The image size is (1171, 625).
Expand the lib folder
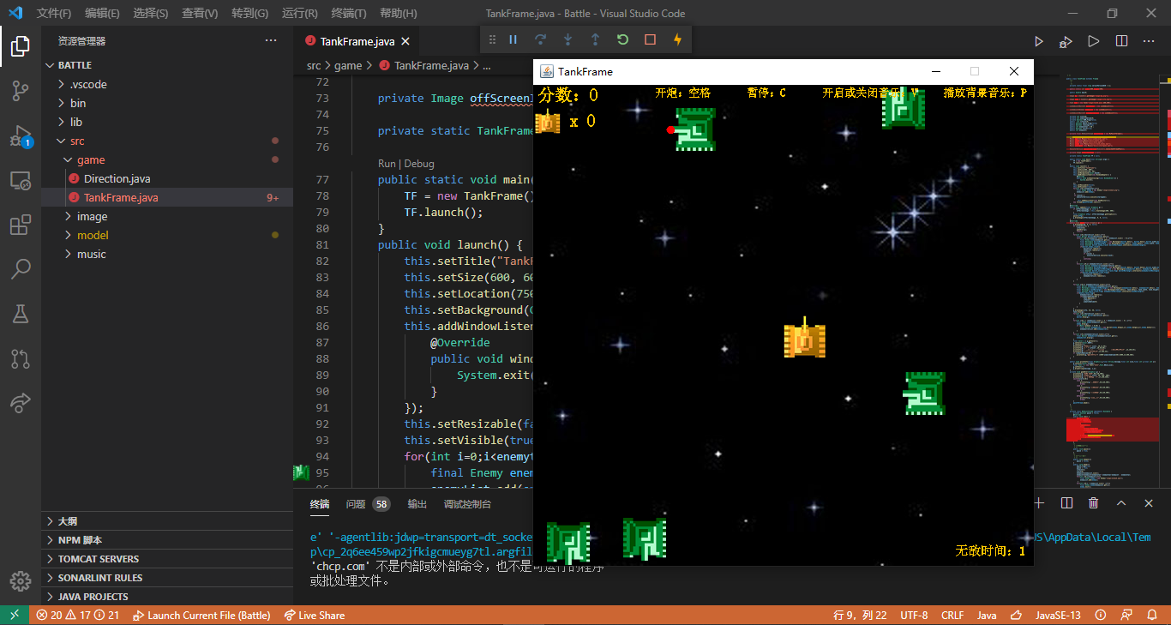click(167, 122)
